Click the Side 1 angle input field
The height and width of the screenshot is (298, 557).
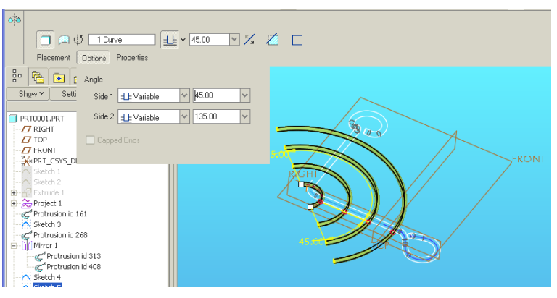point(215,95)
